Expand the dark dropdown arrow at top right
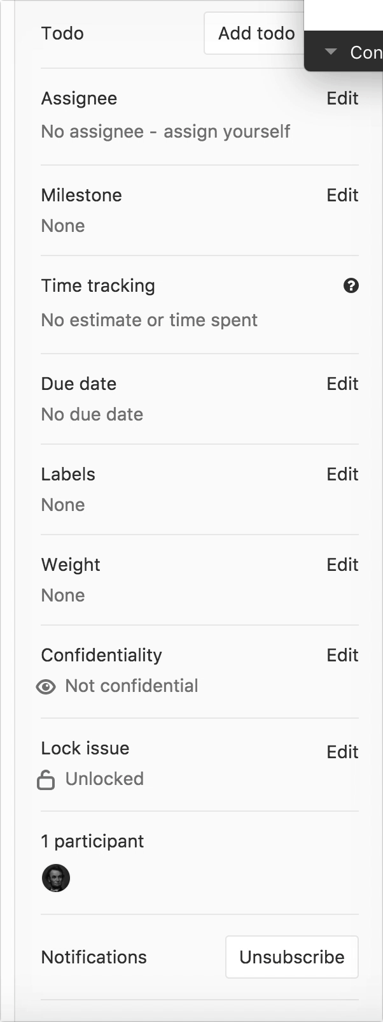The width and height of the screenshot is (383, 1022). [x=330, y=52]
